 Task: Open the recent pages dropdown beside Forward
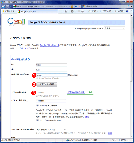tap(11, 7)
